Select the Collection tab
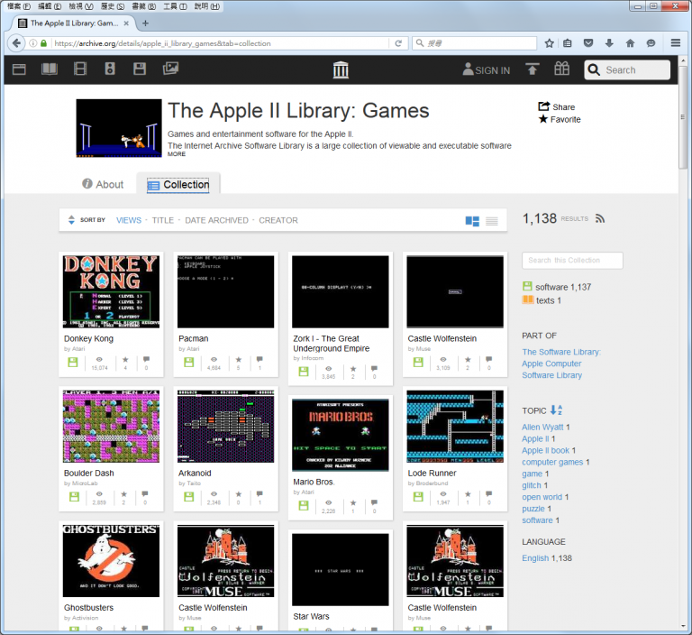 [178, 185]
